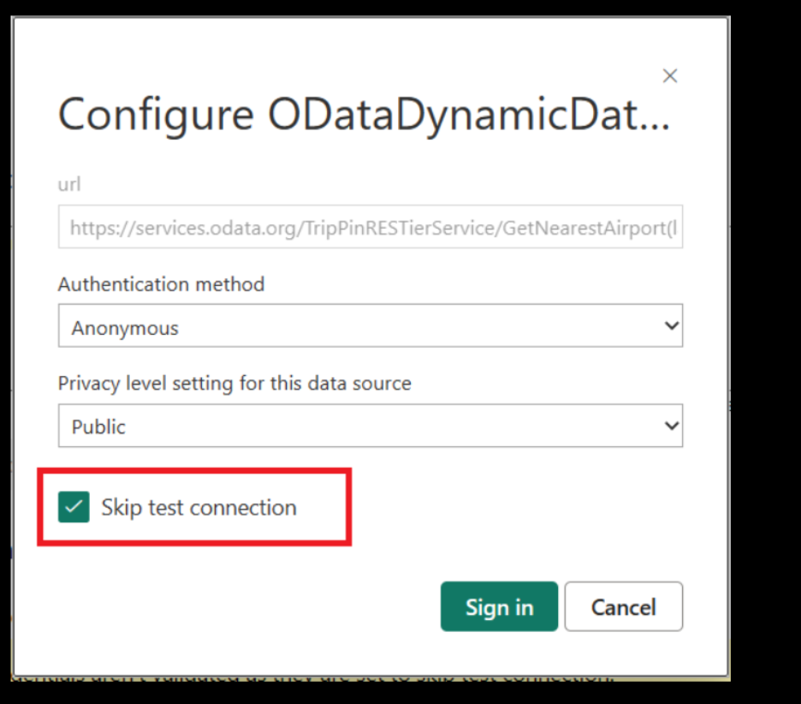
Task: Click the Authentication method dropdown arrow
Action: [672, 326]
